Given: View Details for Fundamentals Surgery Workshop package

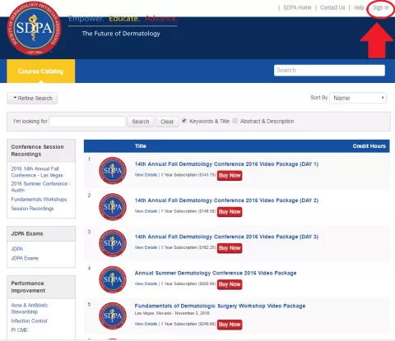Looking at the screenshot, I should [146, 324].
